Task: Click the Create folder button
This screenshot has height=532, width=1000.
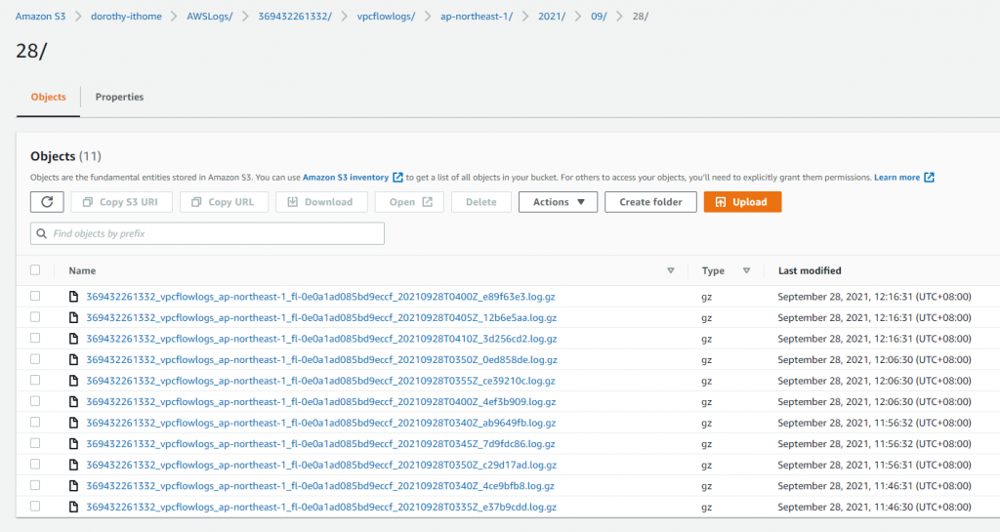Action: click(650, 202)
